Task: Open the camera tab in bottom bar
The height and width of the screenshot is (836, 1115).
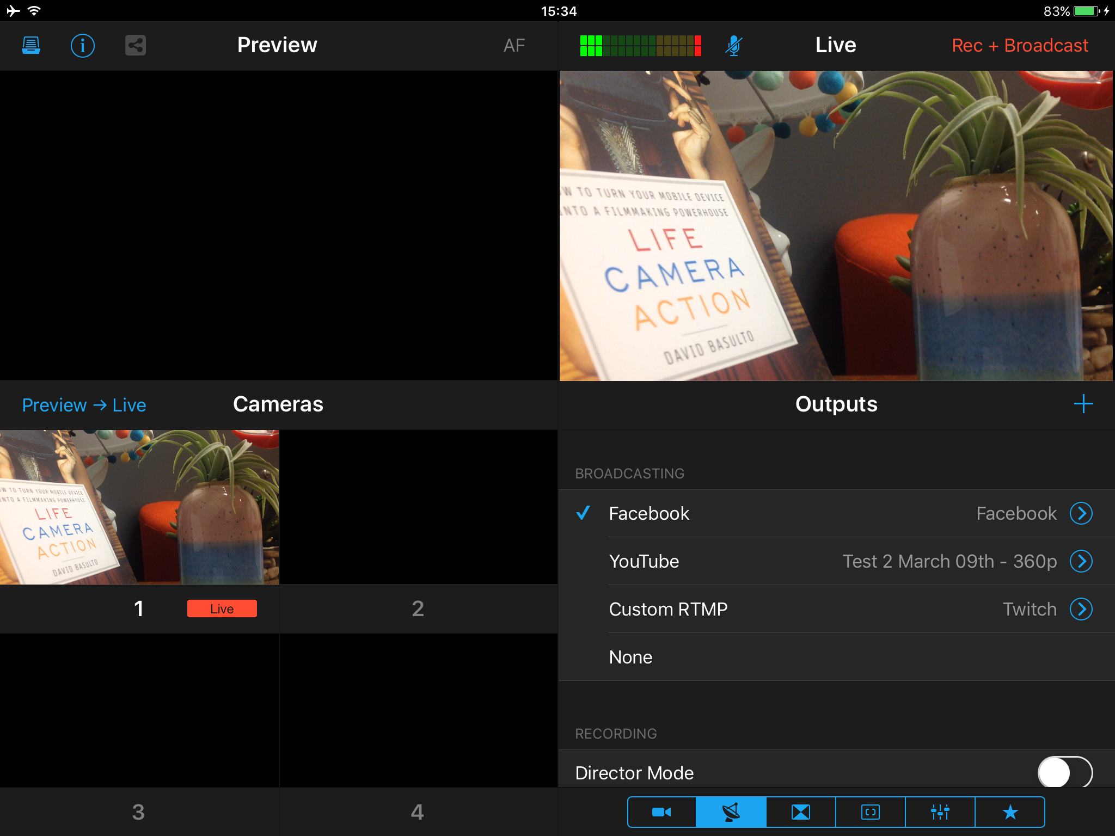Action: pos(661,812)
